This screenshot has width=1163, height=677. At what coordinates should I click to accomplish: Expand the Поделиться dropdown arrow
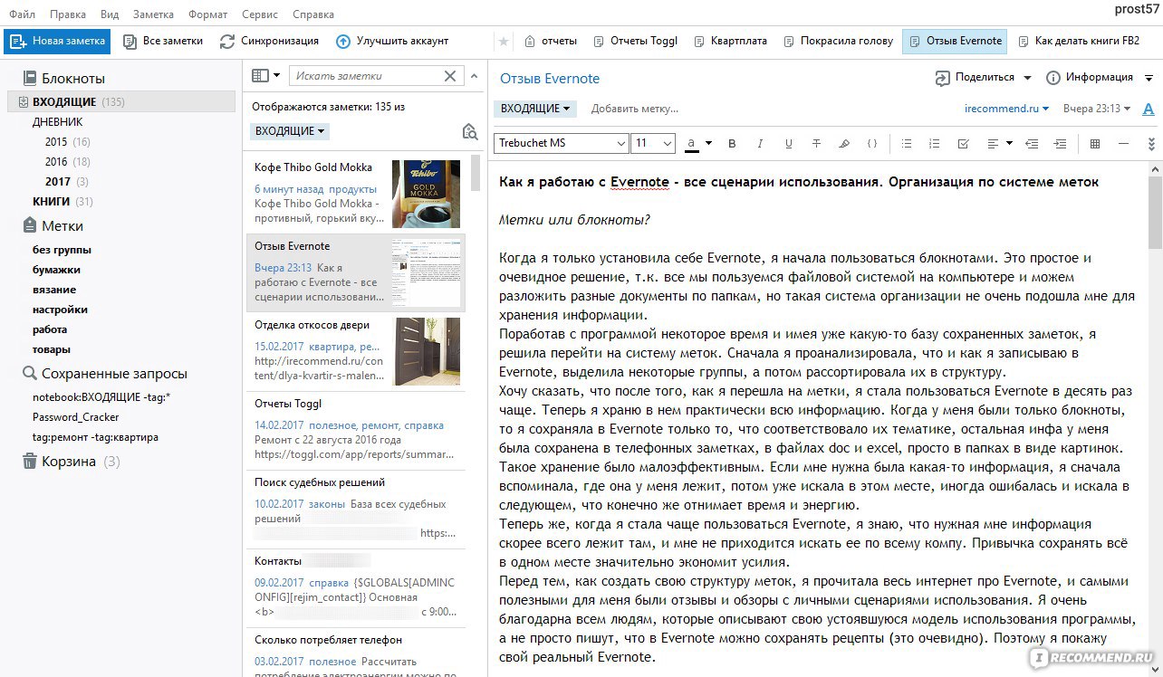click(x=1027, y=78)
